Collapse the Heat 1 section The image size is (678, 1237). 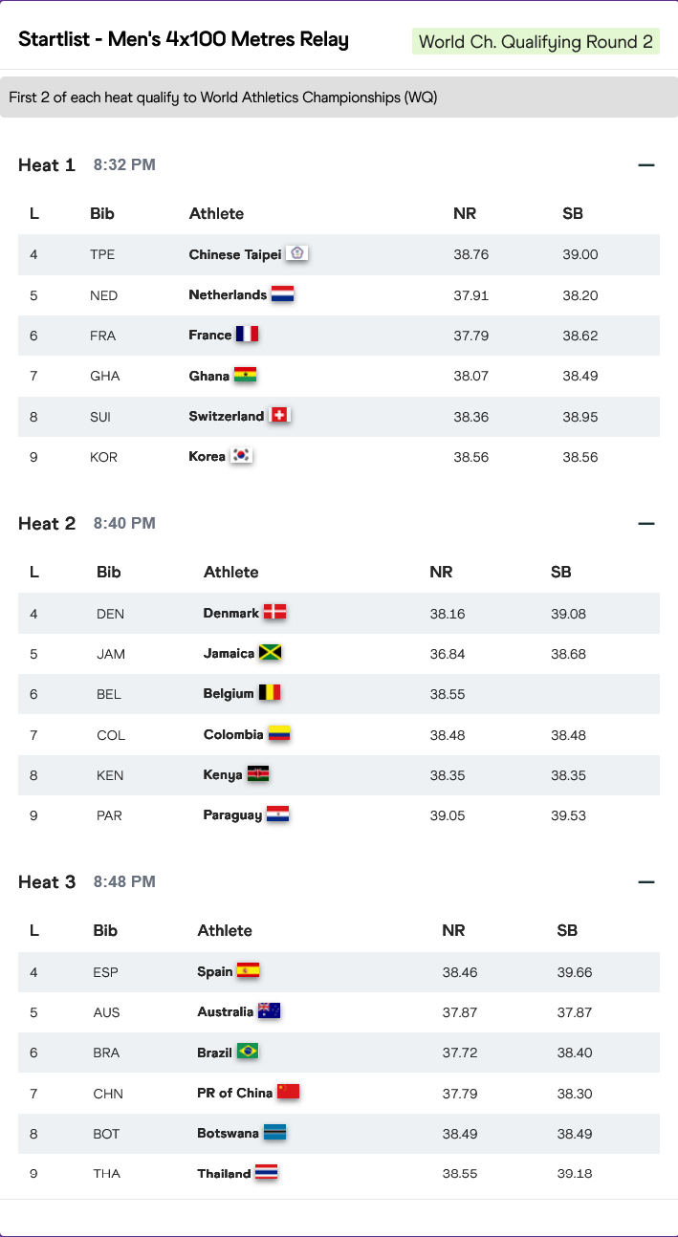pyautogui.click(x=646, y=165)
